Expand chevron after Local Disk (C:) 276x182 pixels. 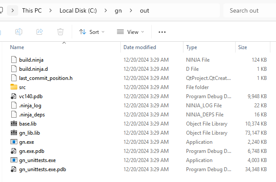point(106,10)
